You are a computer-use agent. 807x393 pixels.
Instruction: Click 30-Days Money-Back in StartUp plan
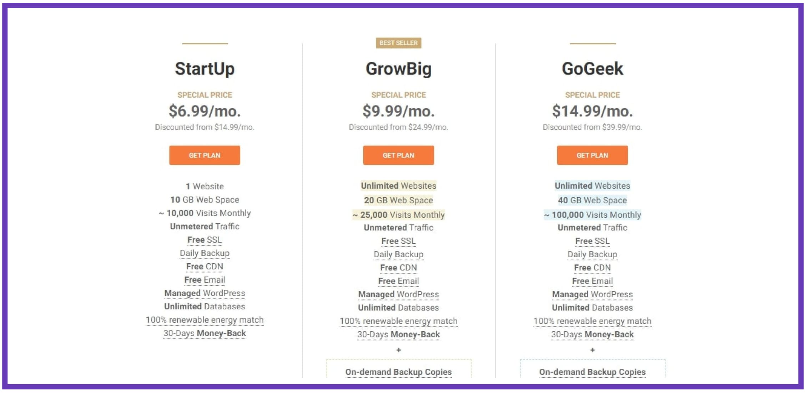(205, 333)
